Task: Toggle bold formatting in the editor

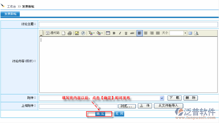Action: (114, 33)
